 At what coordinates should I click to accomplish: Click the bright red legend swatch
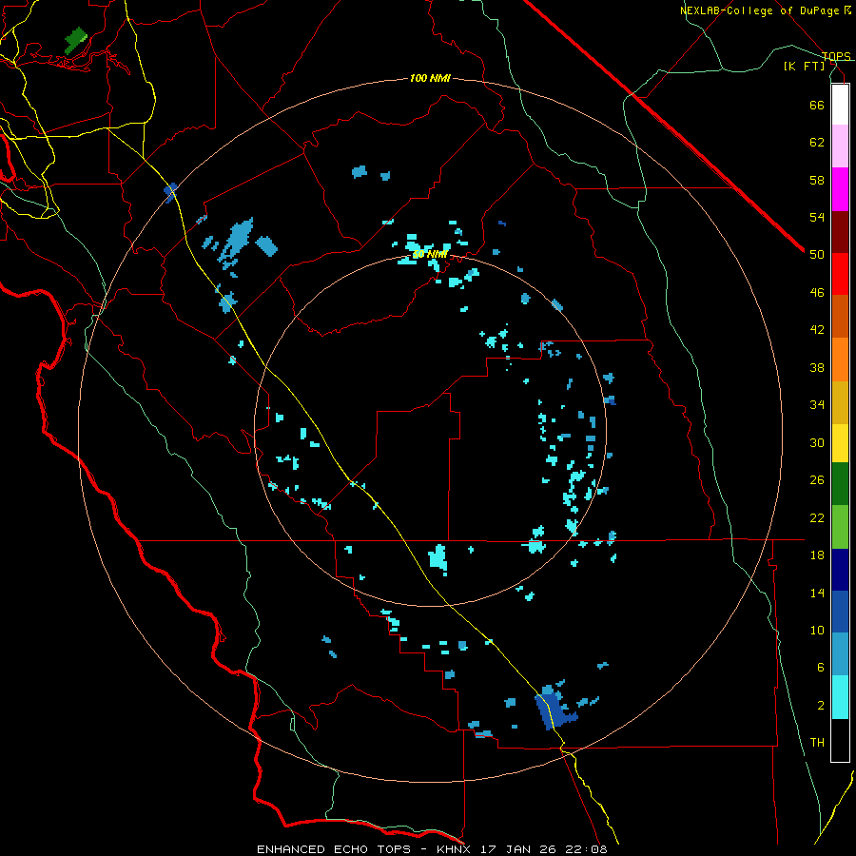pos(840,274)
